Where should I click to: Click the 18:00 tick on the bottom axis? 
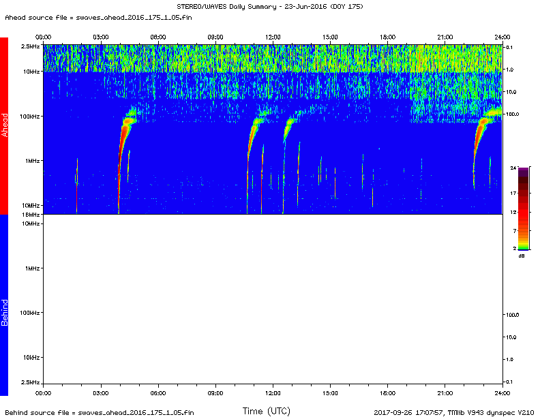point(387,393)
